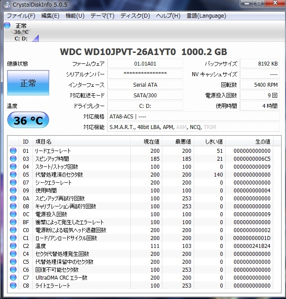The image size is (286, 299).
Task: Click the C: D: drive letter field
Action: pos(145,106)
